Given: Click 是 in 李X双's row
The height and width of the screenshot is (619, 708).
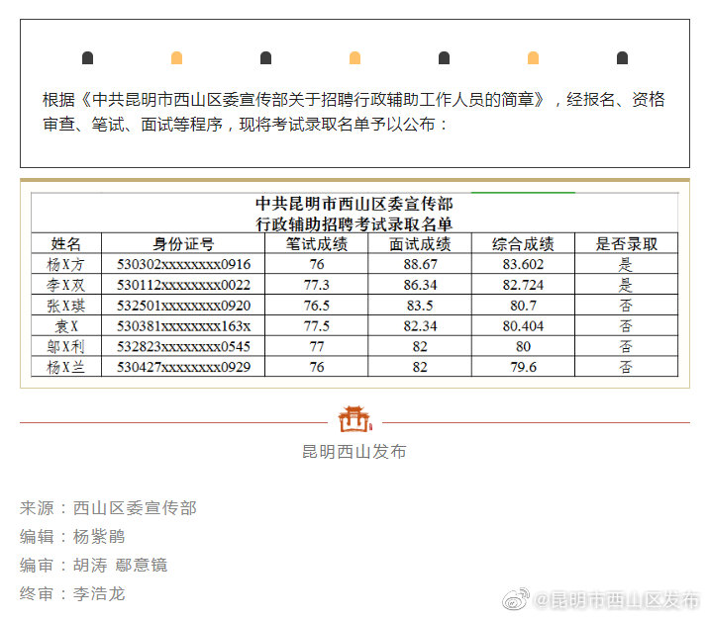Looking at the screenshot, I should [x=626, y=285].
